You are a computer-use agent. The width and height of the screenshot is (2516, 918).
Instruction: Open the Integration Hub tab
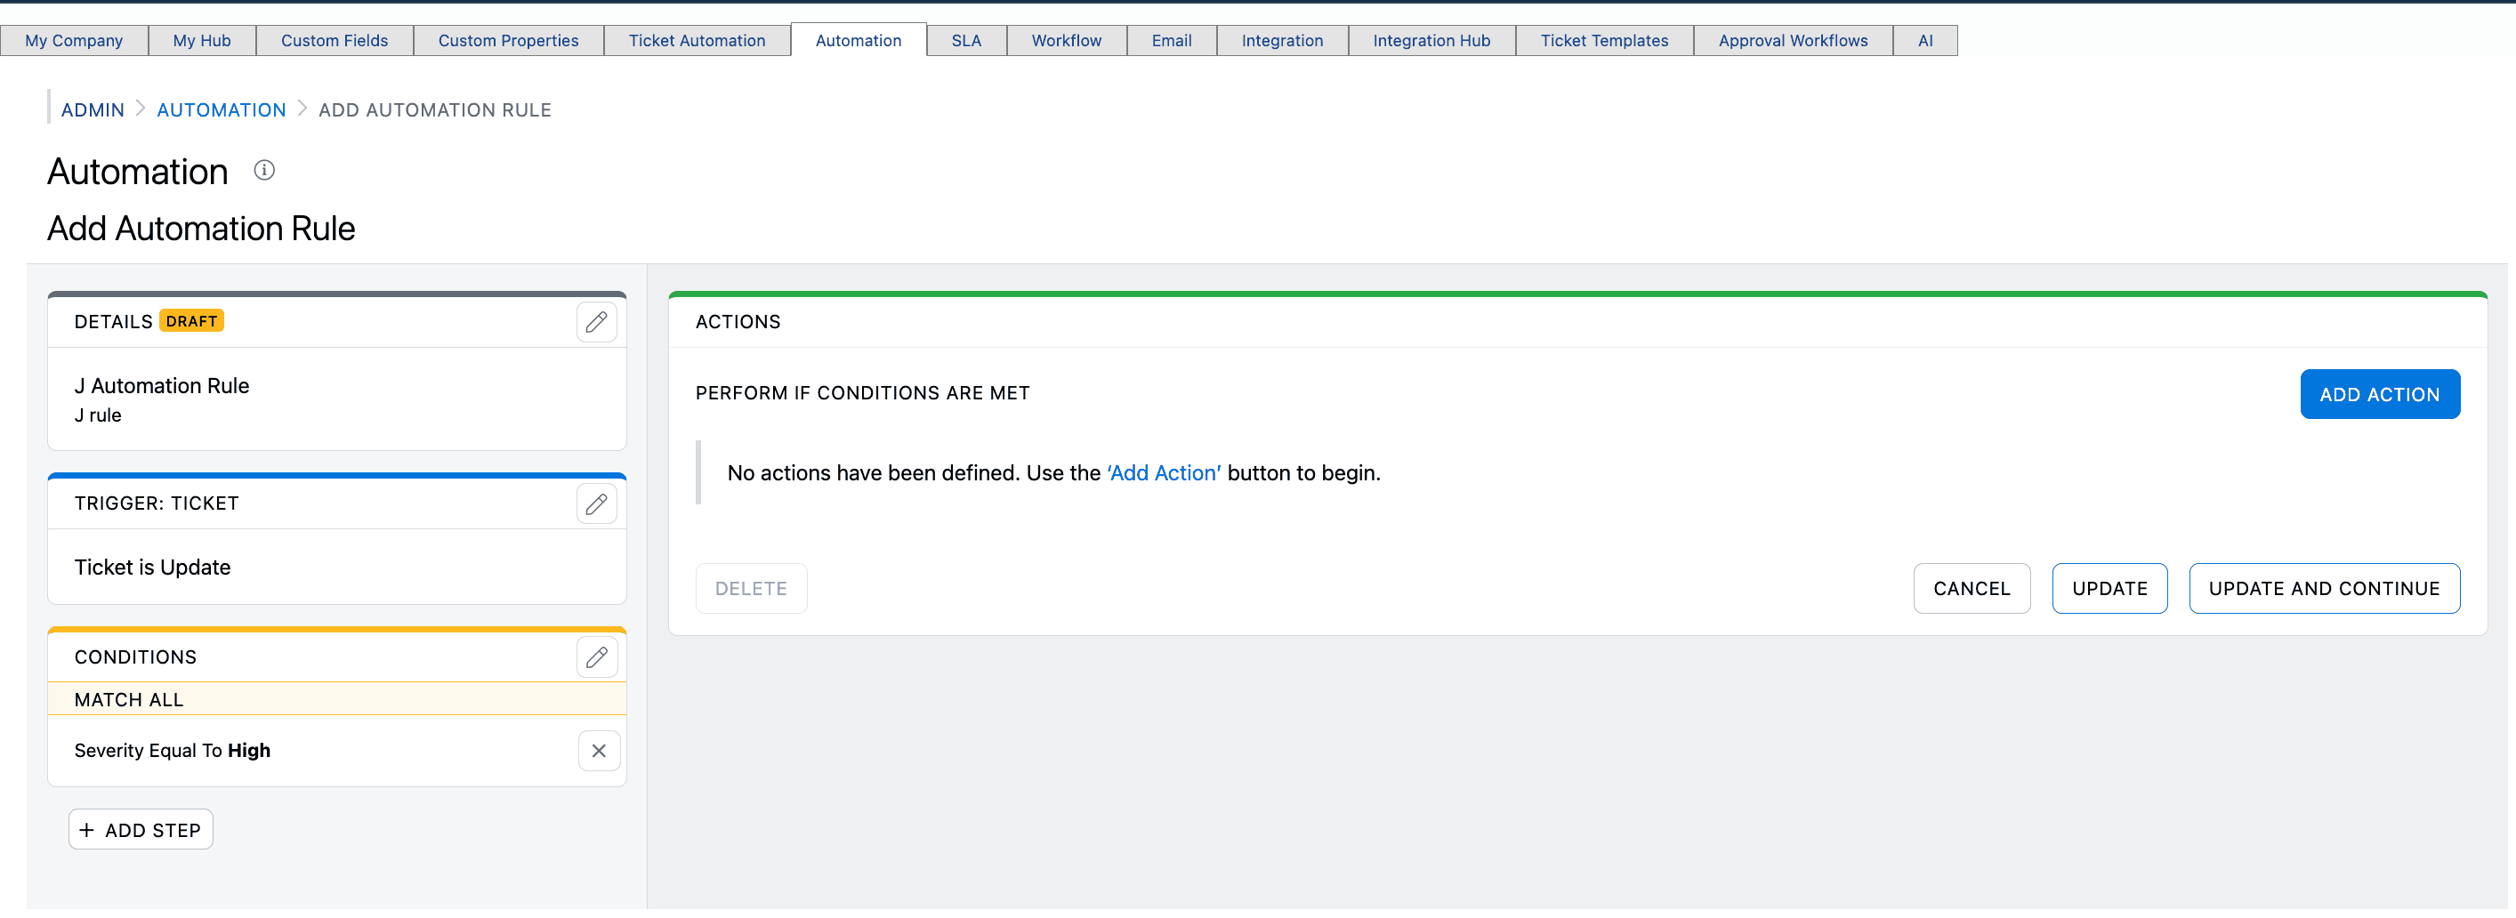(1431, 41)
